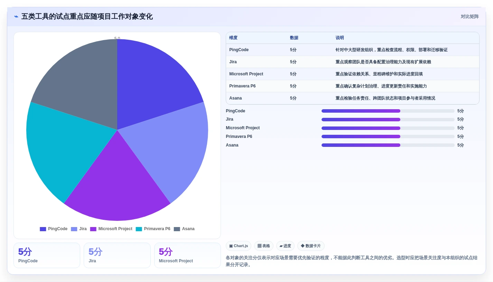The height and width of the screenshot is (282, 493).
Task: Click the description 重点验证依赖关系、里程碑维护和实际进度回填
Action: tap(379, 74)
